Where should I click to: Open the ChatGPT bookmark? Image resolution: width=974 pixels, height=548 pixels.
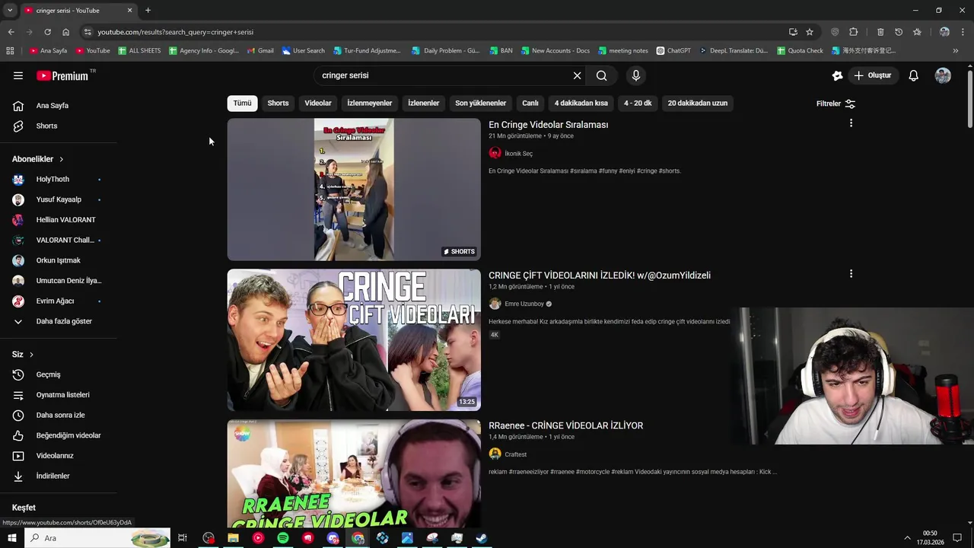point(673,51)
